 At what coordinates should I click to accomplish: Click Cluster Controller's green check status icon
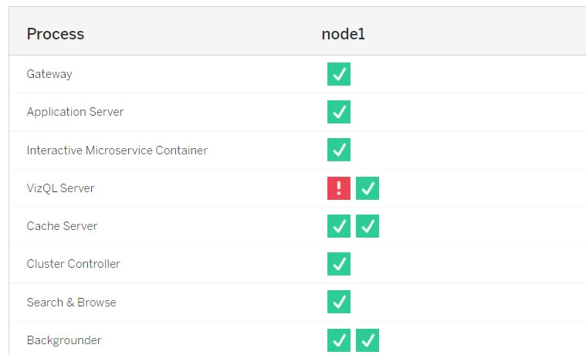pos(339,264)
